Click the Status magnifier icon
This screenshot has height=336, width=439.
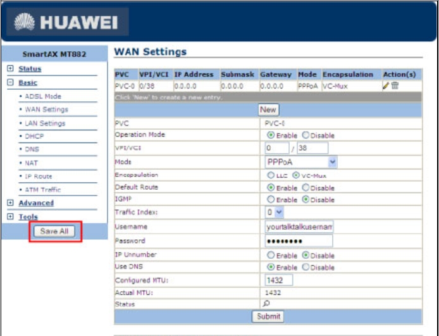point(266,304)
